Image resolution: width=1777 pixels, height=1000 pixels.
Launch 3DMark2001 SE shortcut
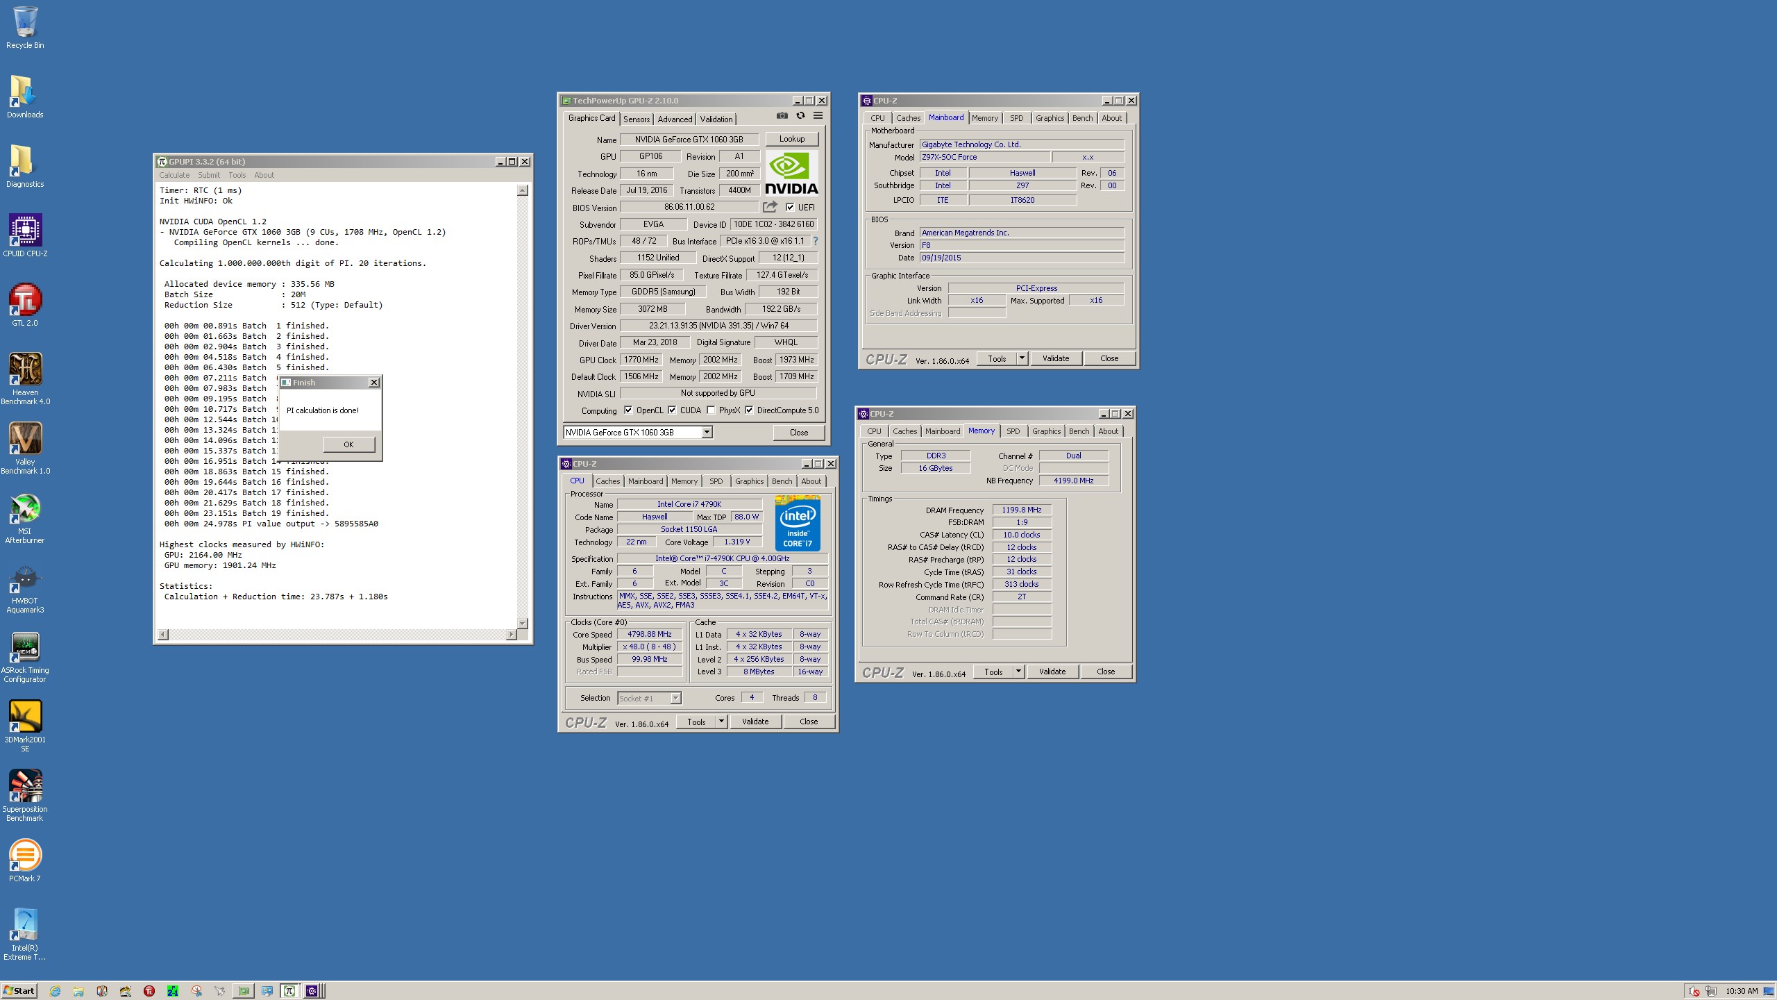click(25, 726)
